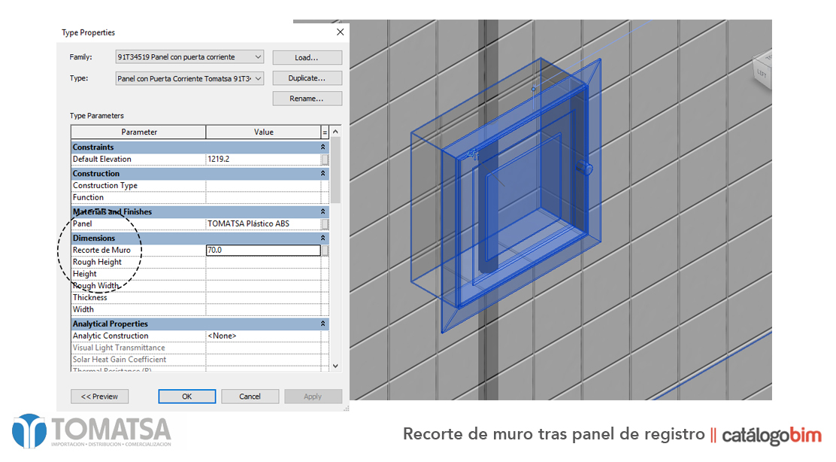Collapse the Dimensions parameter group
This screenshot has width=836, height=462.
coord(323,238)
